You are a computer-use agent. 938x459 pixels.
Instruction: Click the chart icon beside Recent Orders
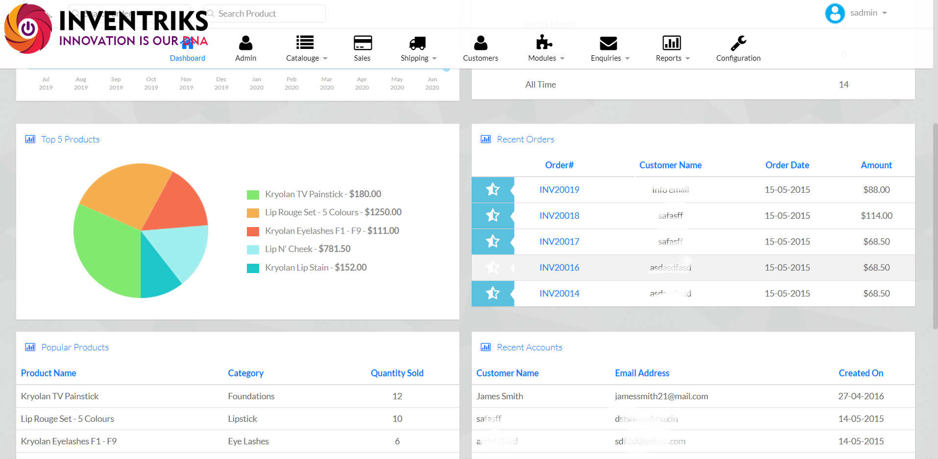point(486,139)
